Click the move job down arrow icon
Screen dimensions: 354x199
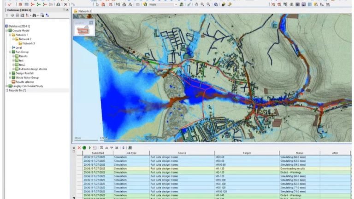click(112, 148)
